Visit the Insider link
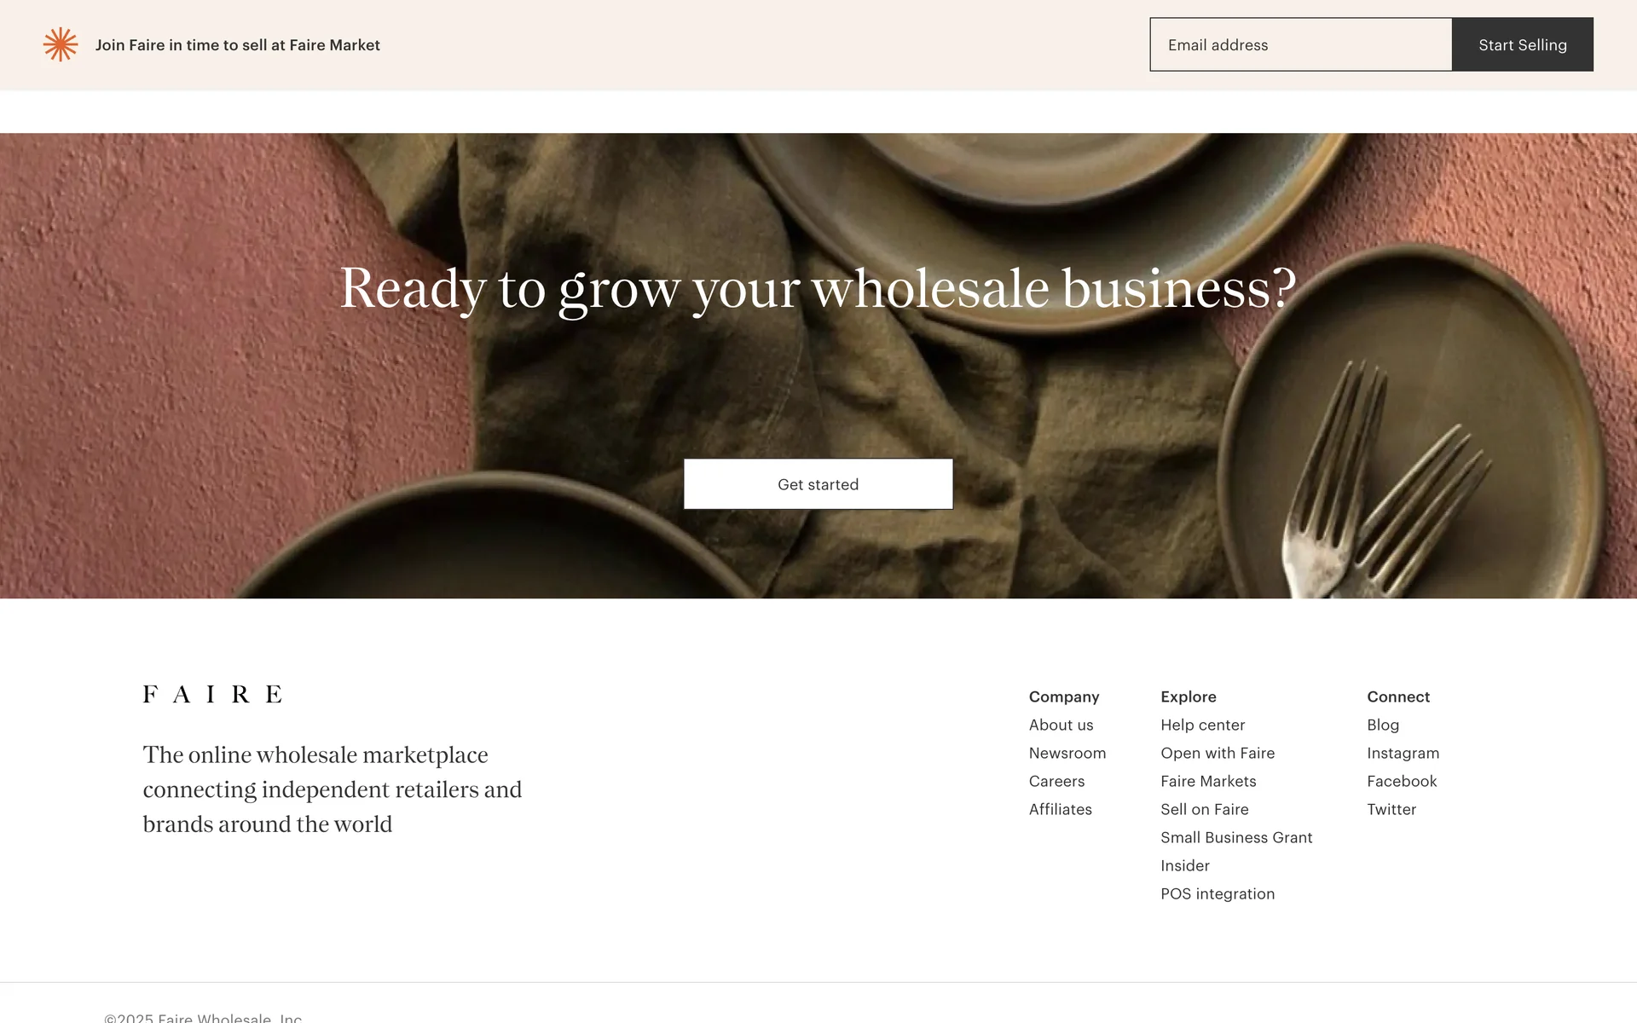Viewport: 1637px width, 1023px height. [x=1185, y=865]
